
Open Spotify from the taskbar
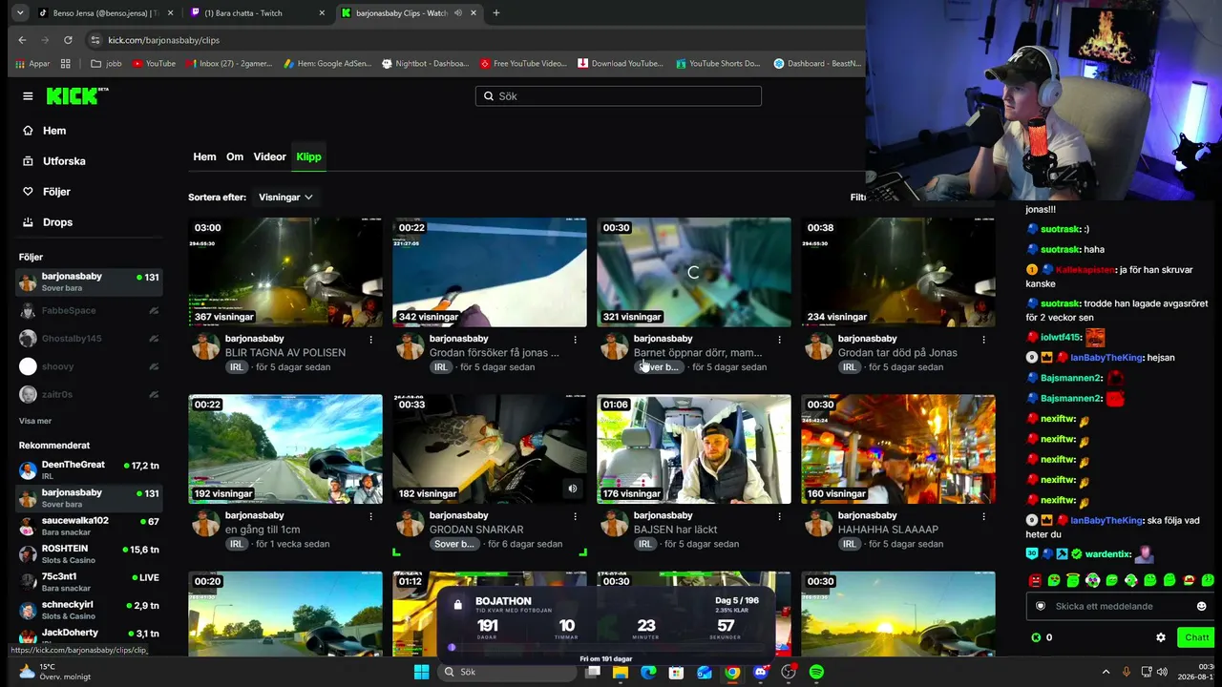point(816,672)
